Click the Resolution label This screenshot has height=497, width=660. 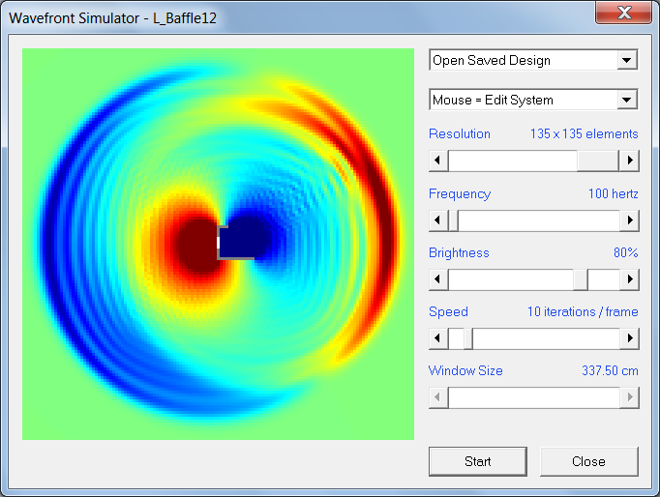(x=460, y=133)
